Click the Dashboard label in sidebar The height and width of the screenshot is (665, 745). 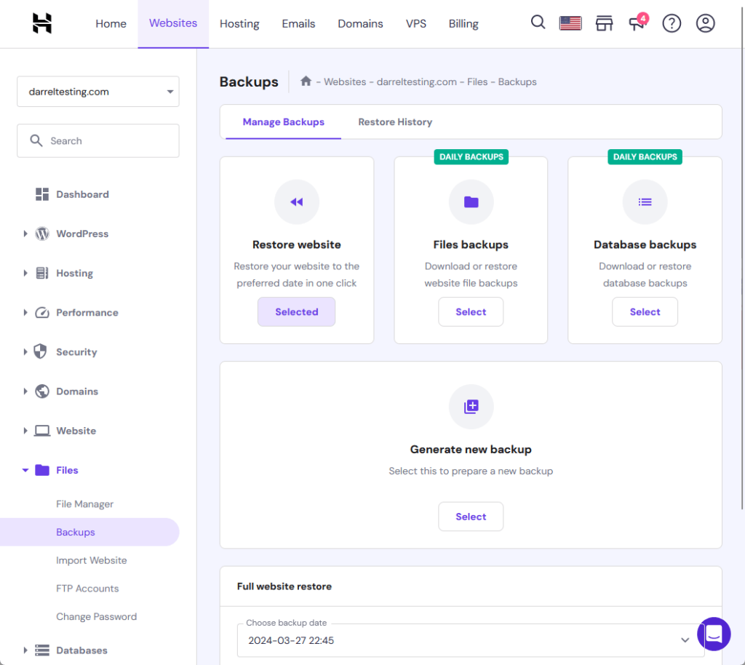click(82, 194)
